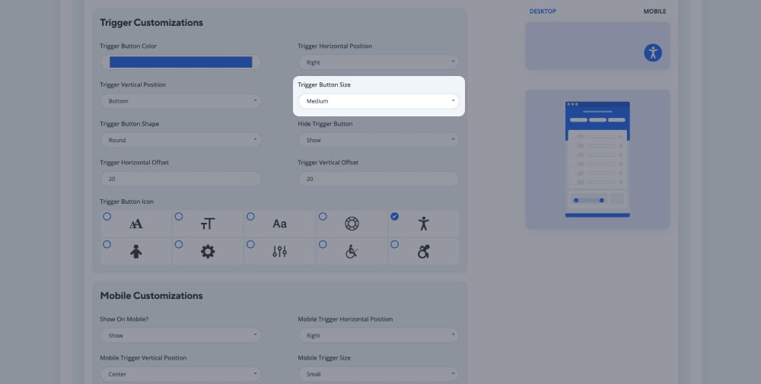Viewport: 761px width, 384px height.
Task: Choose radio for sliders icon
Action: pyautogui.click(x=250, y=244)
